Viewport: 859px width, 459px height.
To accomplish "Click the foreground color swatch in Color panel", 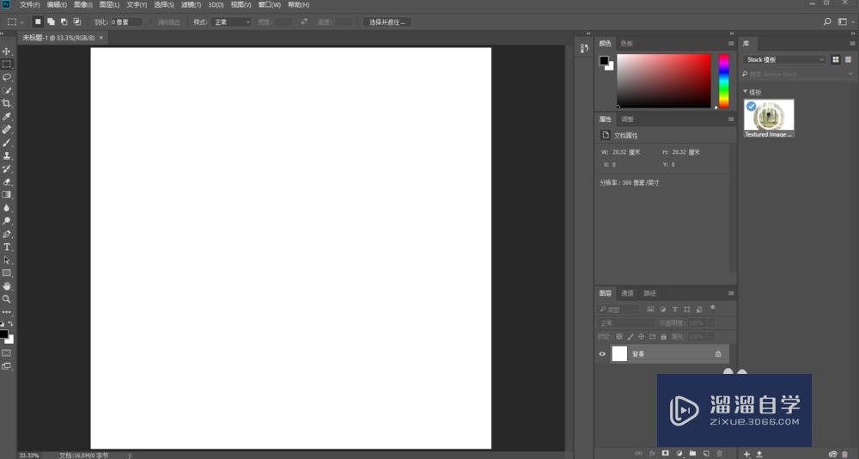I will coord(604,60).
